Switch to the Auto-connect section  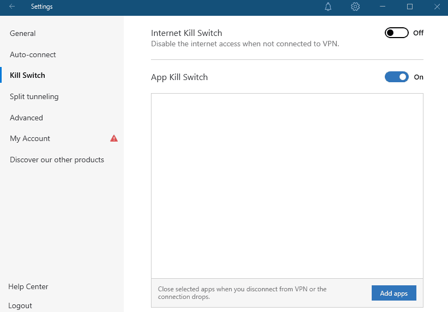33,54
